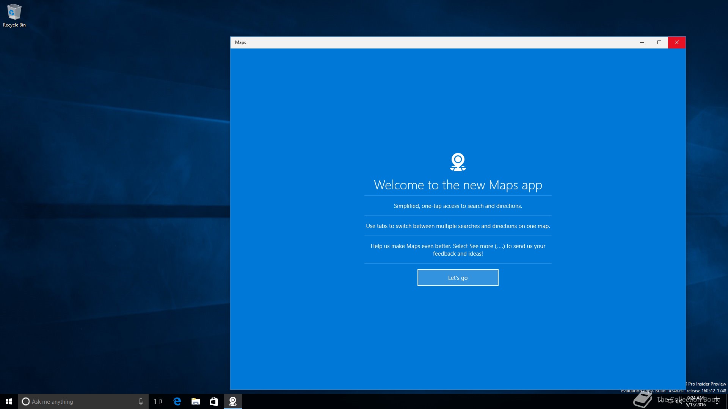The image size is (728, 409).
Task: Open File Explorer from the taskbar
Action: point(196,401)
